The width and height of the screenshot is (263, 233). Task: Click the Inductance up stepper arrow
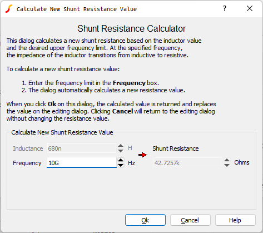click(121, 146)
